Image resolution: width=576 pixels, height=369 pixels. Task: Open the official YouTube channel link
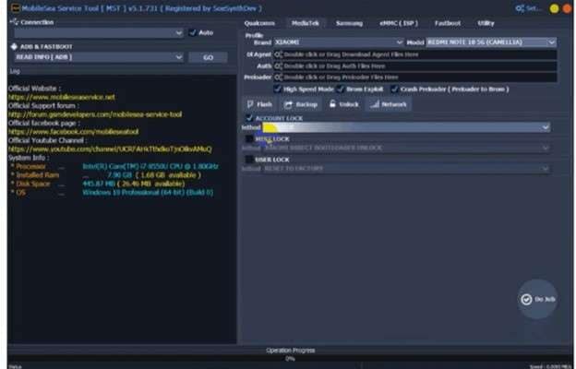(110, 149)
